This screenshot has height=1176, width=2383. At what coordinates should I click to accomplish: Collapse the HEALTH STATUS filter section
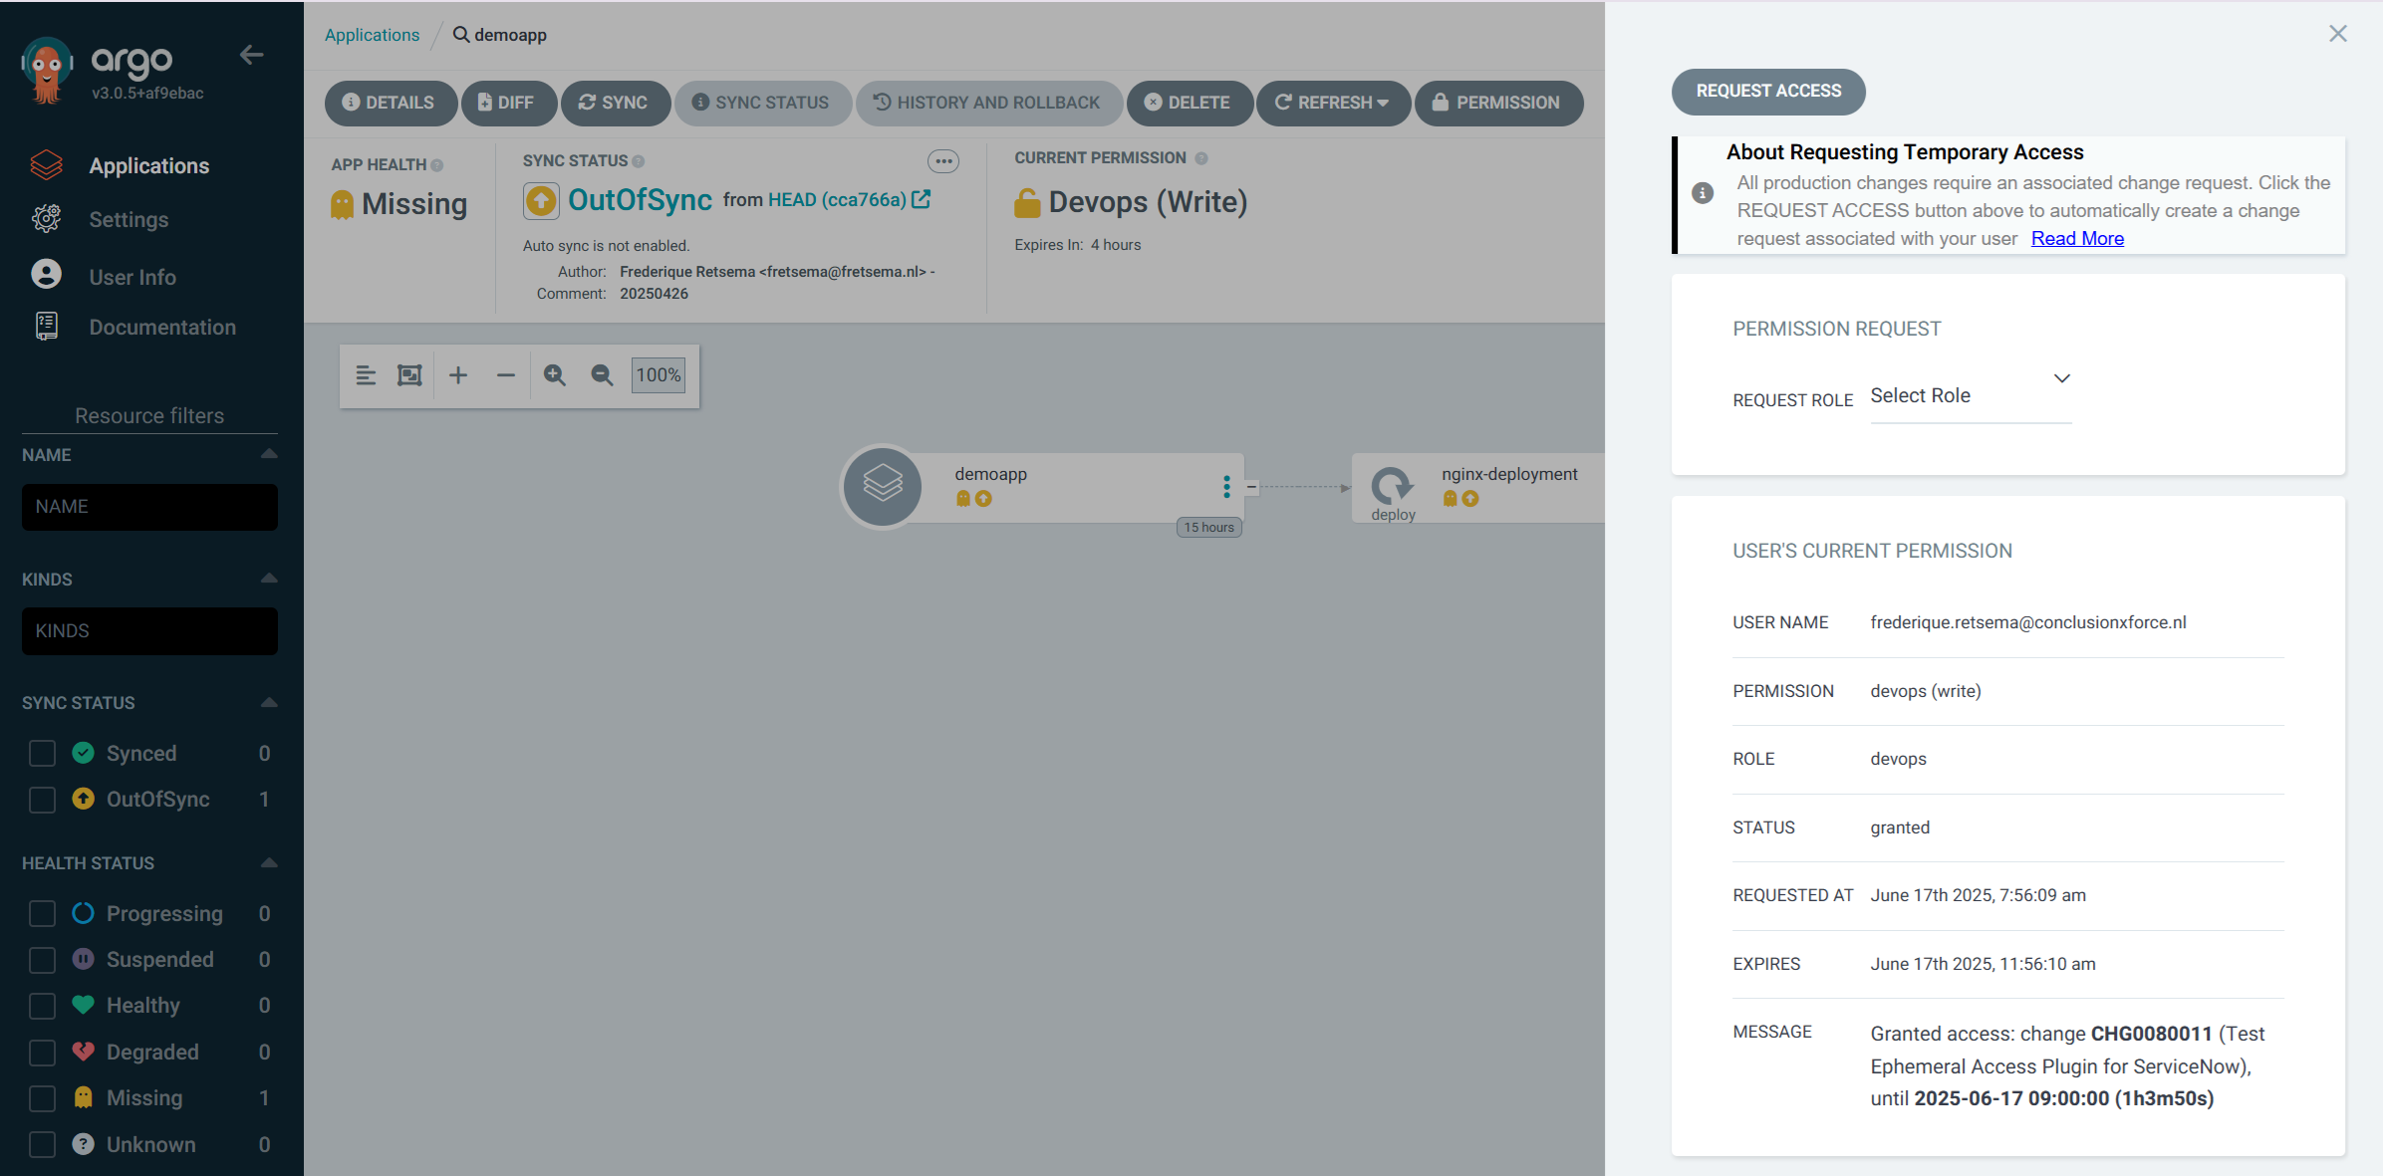269,863
